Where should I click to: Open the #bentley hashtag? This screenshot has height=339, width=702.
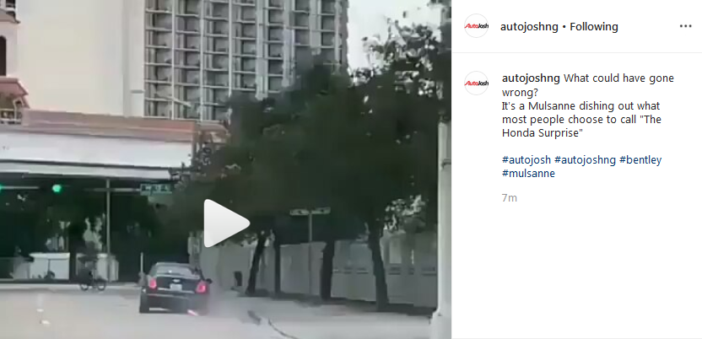(640, 159)
